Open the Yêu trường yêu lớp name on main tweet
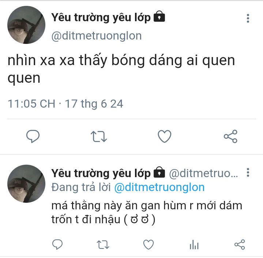 101,18
